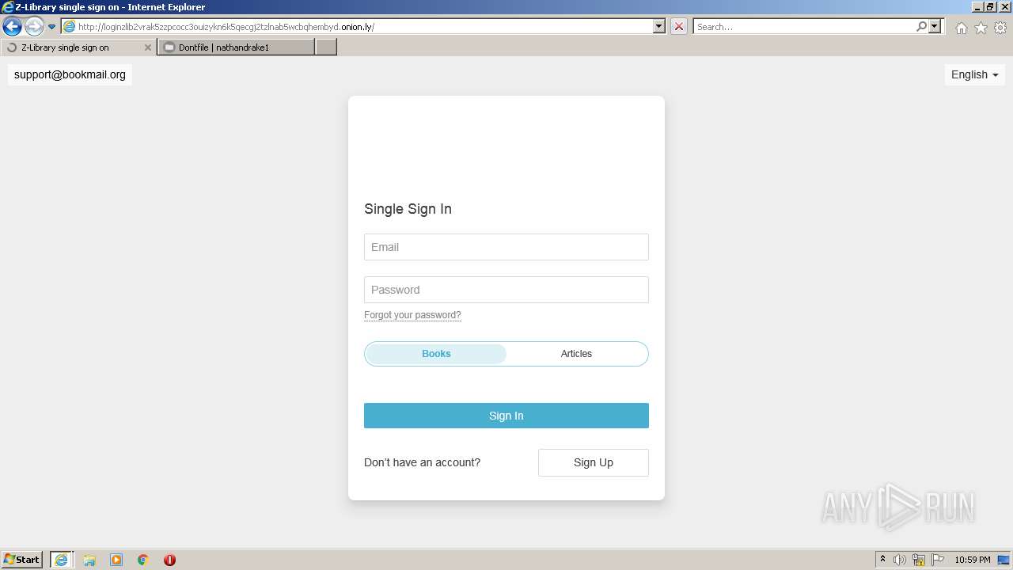Click the page icon in address bar
1013x570 pixels.
click(70, 27)
